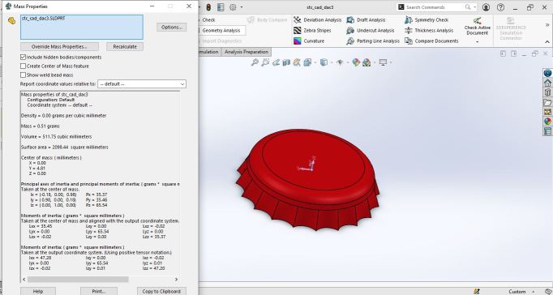
Task: Click 'Mass = 0.51 grams' text
Action: point(41,126)
